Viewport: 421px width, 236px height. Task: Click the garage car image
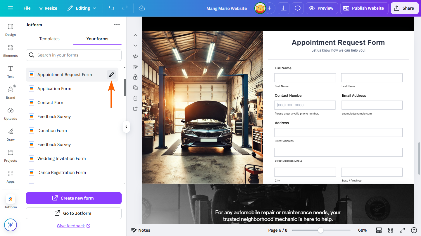[202, 108]
